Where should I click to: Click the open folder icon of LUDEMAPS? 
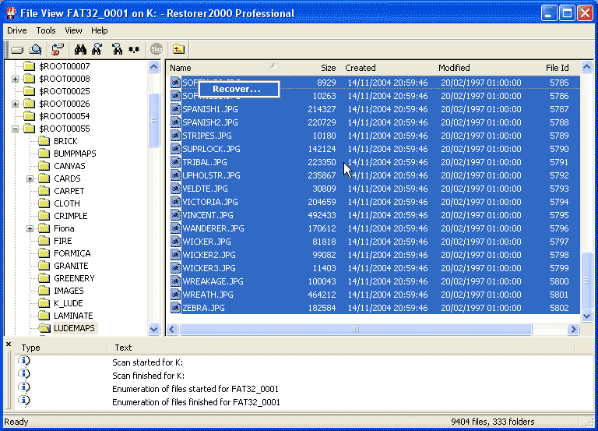pyautogui.click(x=44, y=328)
